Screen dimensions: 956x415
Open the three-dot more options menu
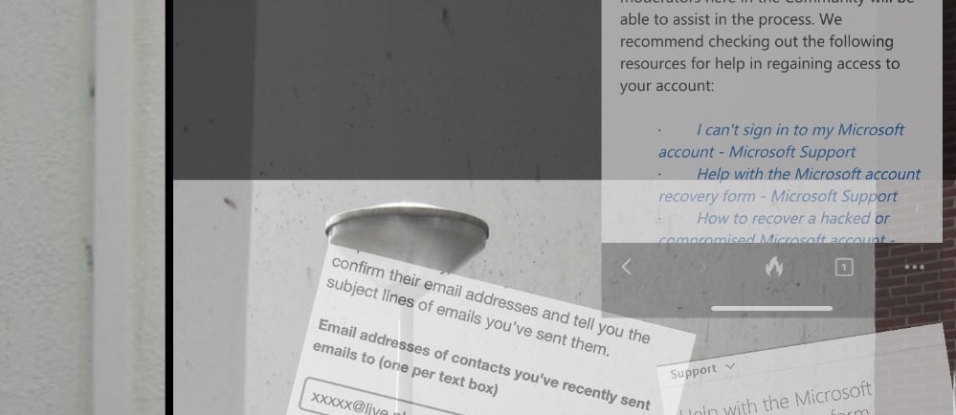(915, 267)
